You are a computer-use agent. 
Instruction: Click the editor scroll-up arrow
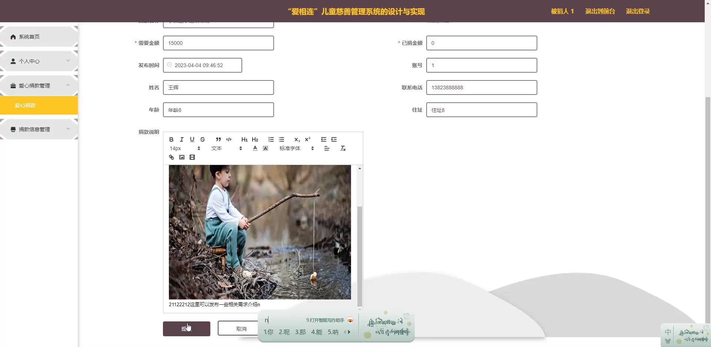(x=360, y=168)
